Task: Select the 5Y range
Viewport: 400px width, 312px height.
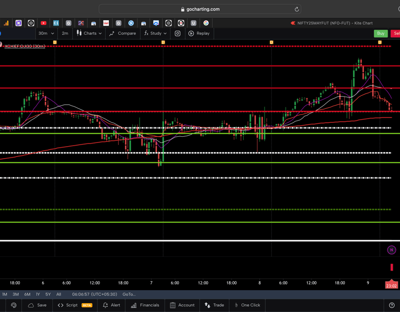Action: pyautogui.click(x=48, y=294)
